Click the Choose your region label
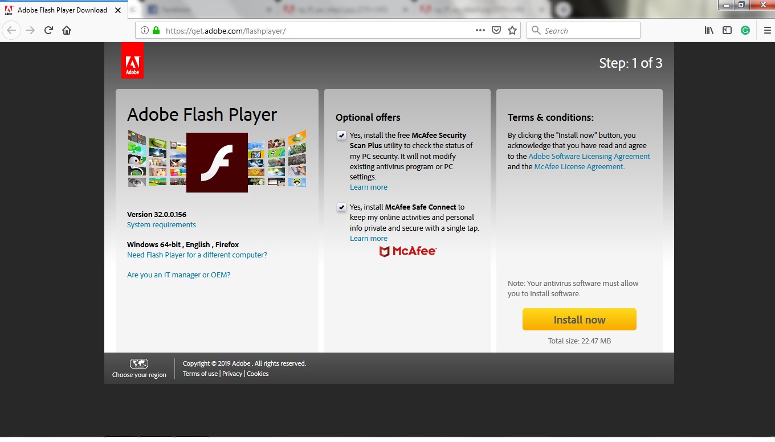Viewport: 775px width, 442px height. [139, 375]
